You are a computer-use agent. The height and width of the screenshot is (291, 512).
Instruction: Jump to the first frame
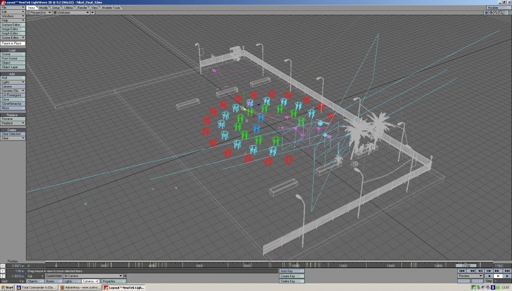(x=462, y=270)
